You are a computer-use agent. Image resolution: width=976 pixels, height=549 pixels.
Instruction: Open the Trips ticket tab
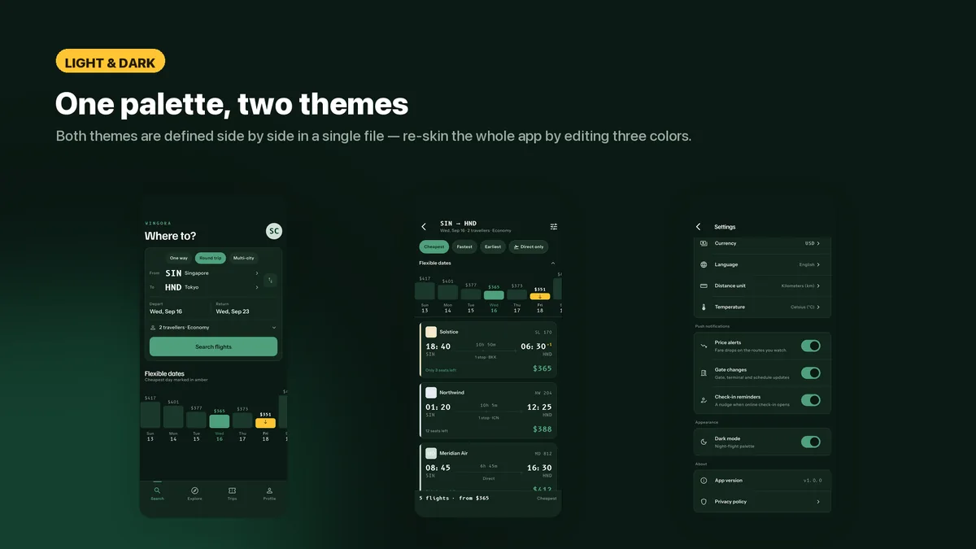[x=233, y=490]
